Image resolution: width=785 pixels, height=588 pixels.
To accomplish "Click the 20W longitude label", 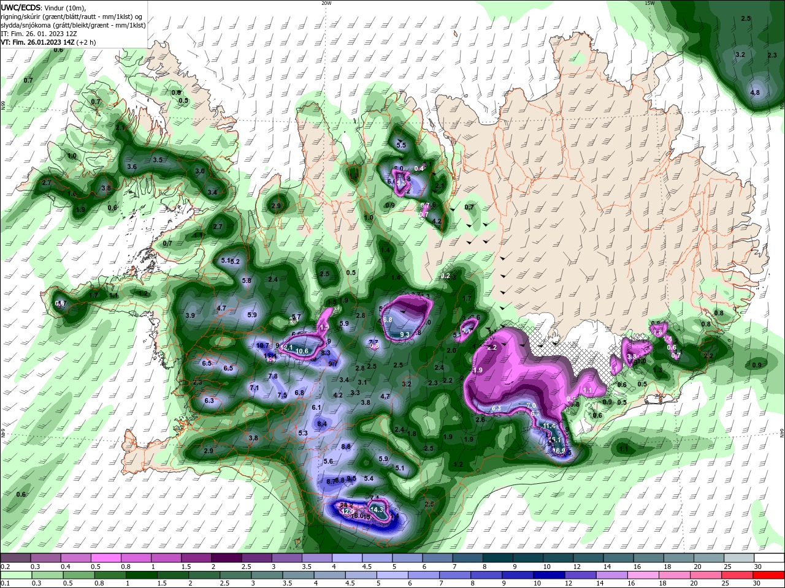I will (326, 3).
